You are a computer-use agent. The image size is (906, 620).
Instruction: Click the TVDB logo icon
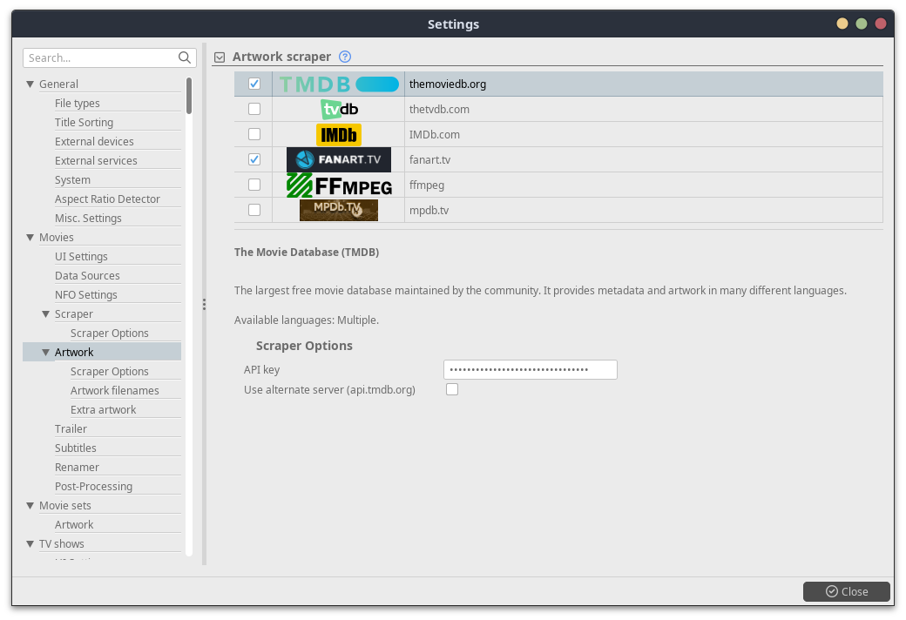click(x=339, y=110)
